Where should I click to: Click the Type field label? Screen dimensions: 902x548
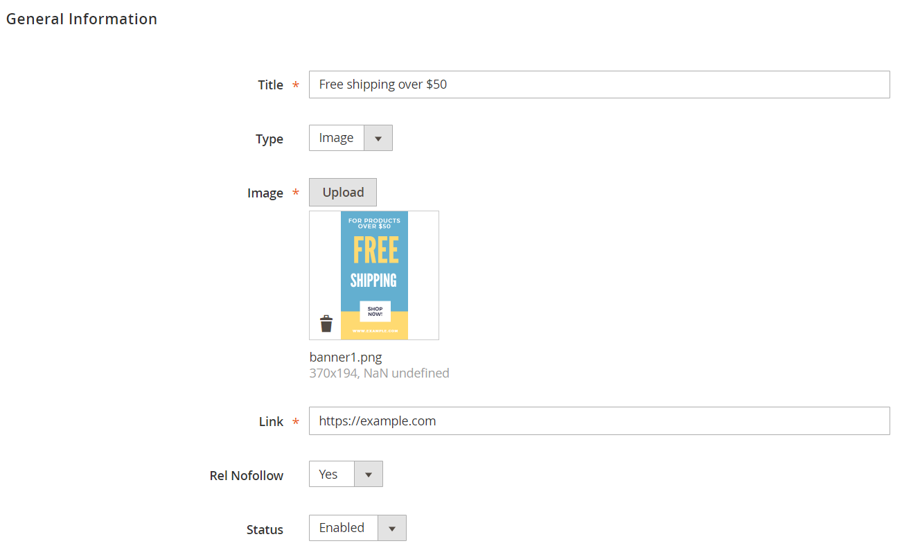coord(269,139)
